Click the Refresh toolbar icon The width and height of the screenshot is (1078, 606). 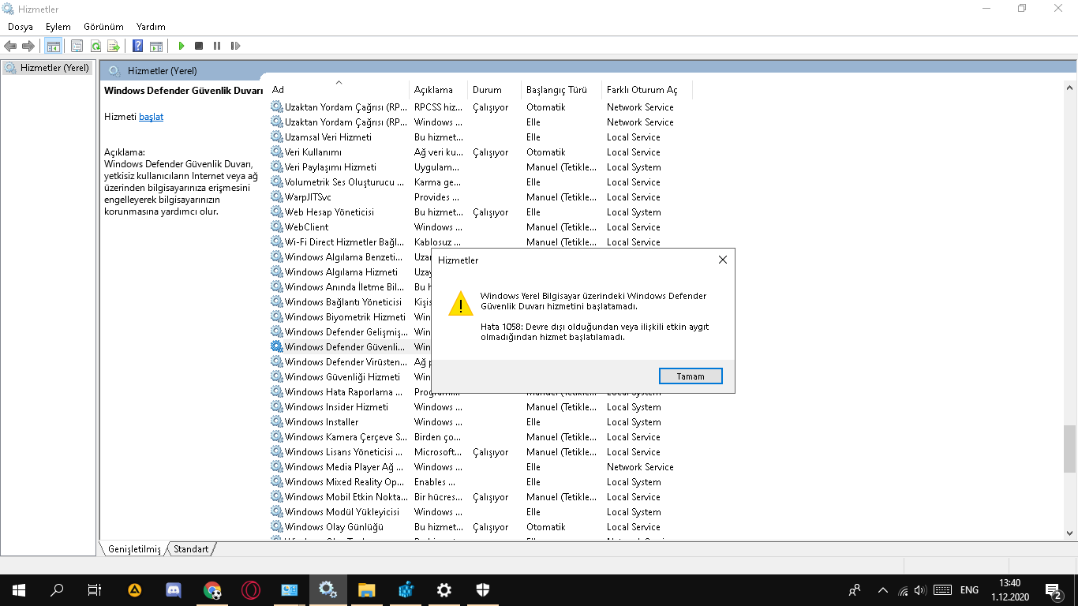pyautogui.click(x=95, y=46)
